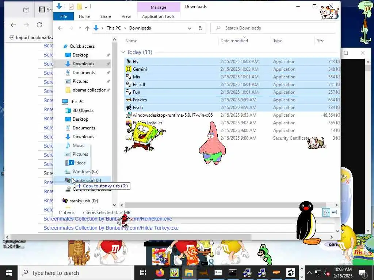Viewport: 374px width, 280px height.
Task: Select the Fly application file icon
Action: [x=129, y=61]
